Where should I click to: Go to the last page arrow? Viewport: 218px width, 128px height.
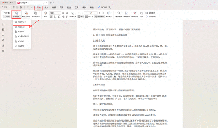[x=103, y=13]
